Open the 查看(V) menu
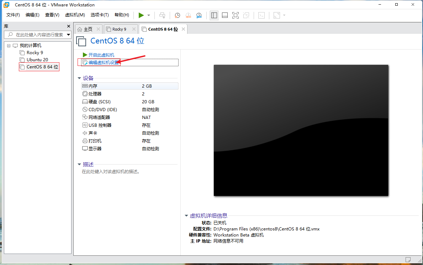Image resolution: width=423 pixels, height=265 pixels. (x=52, y=15)
